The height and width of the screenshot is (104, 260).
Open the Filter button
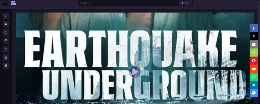[185, 3]
